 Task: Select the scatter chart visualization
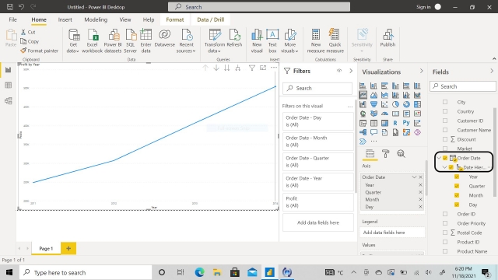384,104
